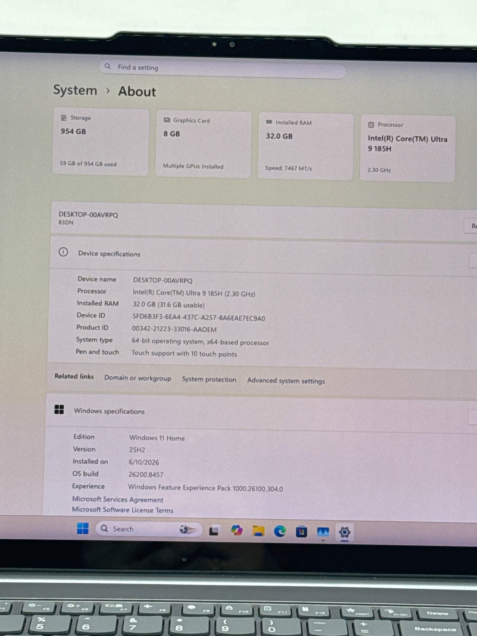Viewport: 477px width, 636px height.
Task: Launch Microsoft Edge from the taskbar
Action: [280, 531]
